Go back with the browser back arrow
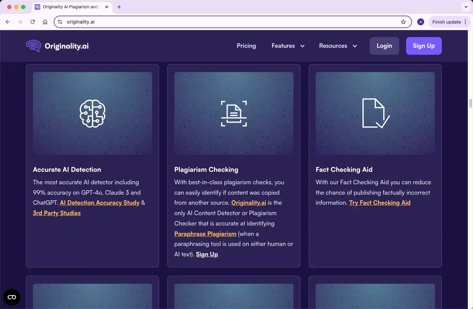Viewport: 473px width, 309px height. (x=8, y=22)
